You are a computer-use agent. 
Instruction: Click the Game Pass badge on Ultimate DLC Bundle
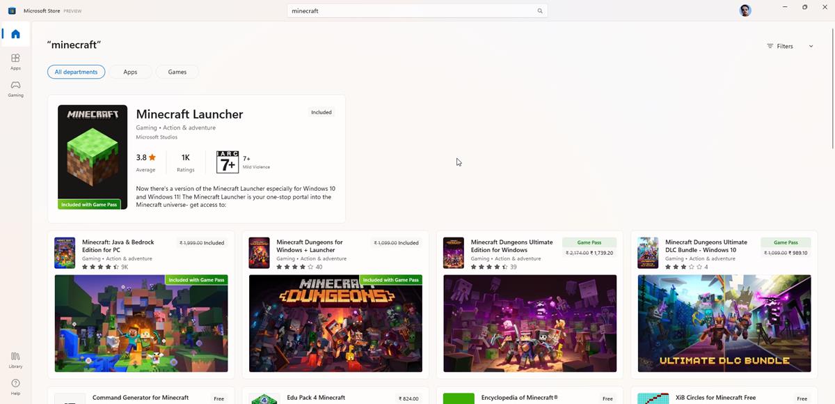coord(786,242)
